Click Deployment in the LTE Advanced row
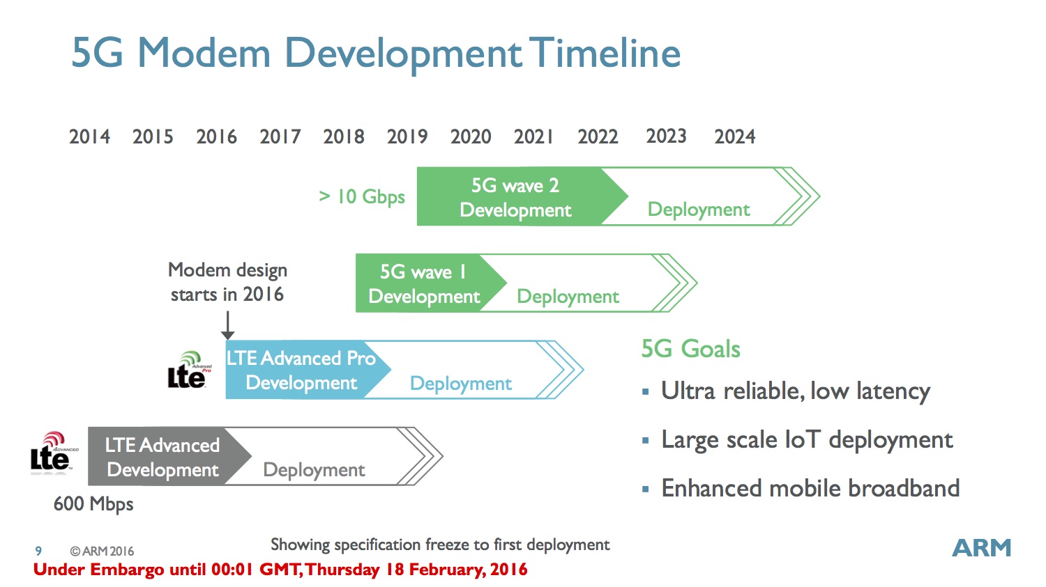This screenshot has width=1046, height=587. pos(314,470)
